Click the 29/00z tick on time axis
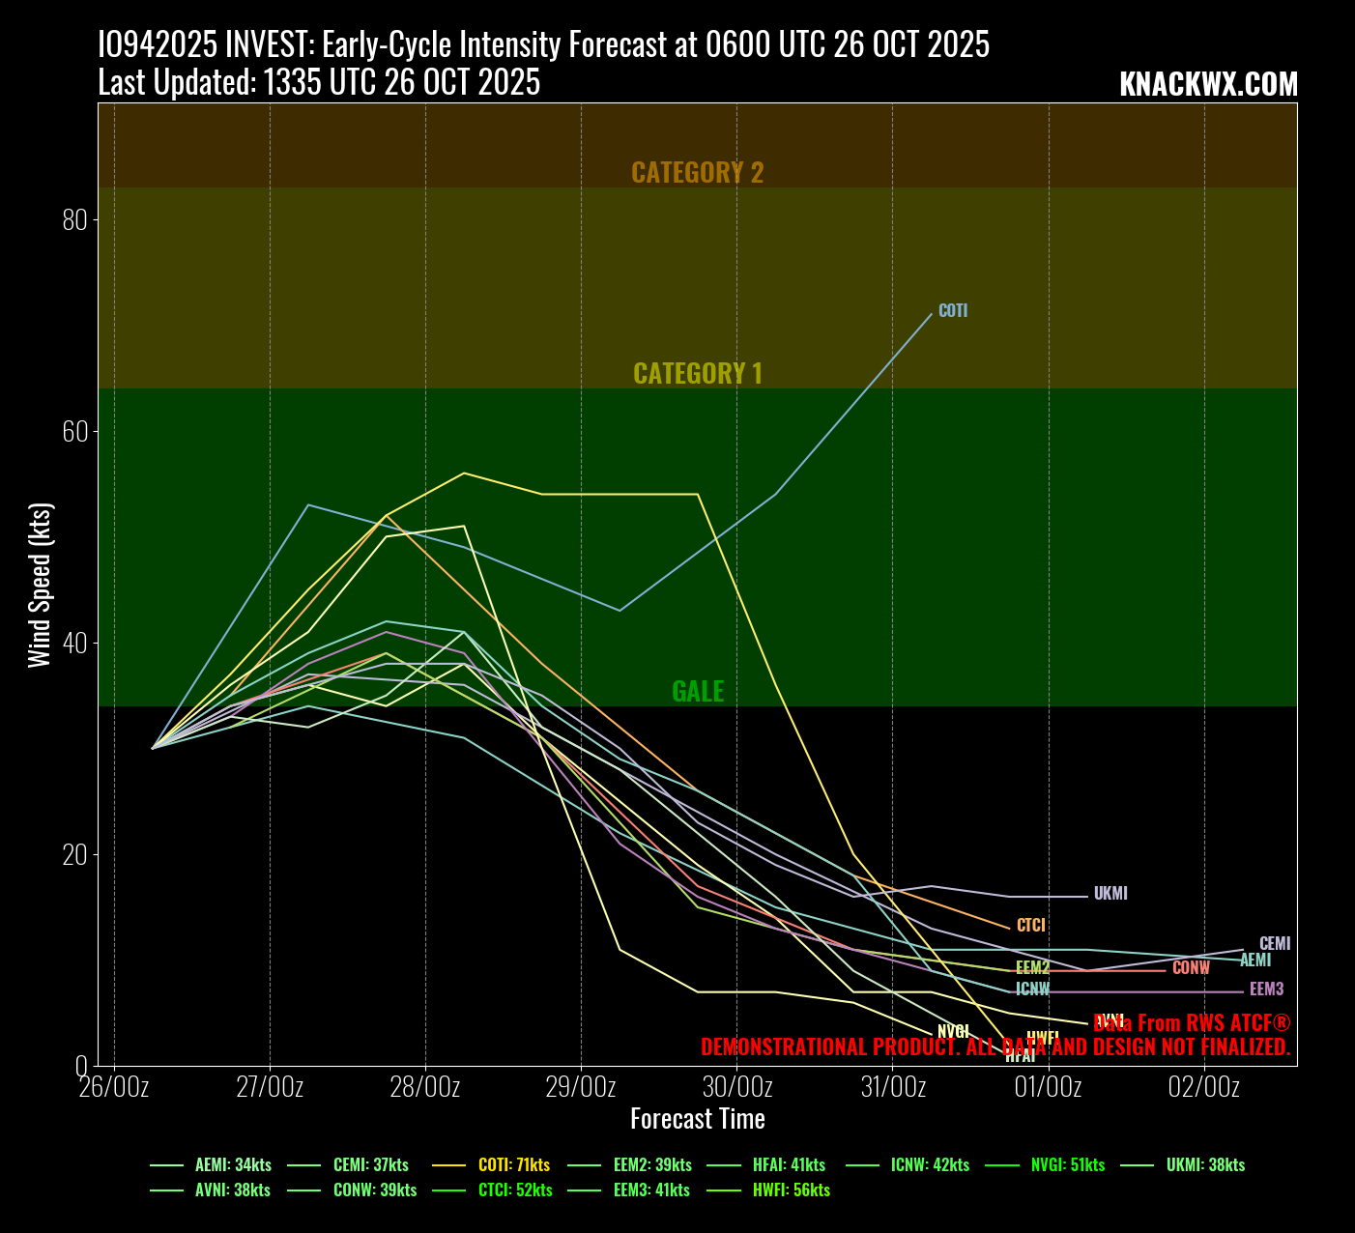The height and width of the screenshot is (1233, 1355). click(581, 1087)
